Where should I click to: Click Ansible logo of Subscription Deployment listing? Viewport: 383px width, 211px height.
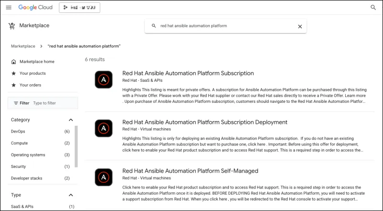point(103,128)
